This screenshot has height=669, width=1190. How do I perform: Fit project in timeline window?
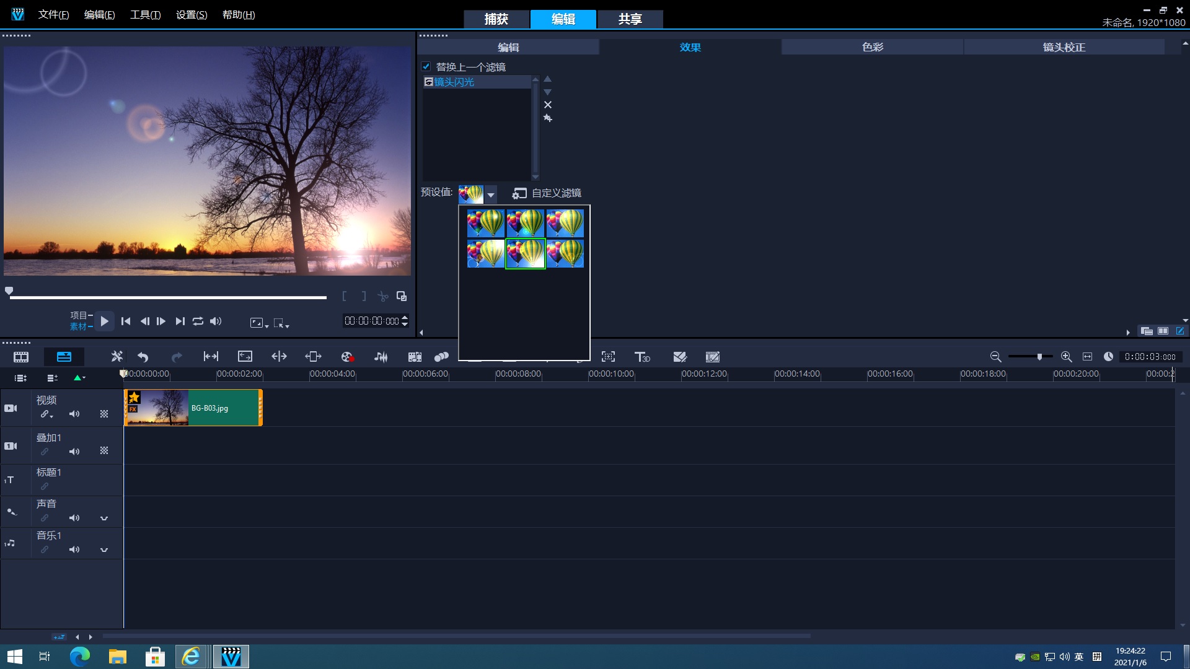[x=1087, y=357]
